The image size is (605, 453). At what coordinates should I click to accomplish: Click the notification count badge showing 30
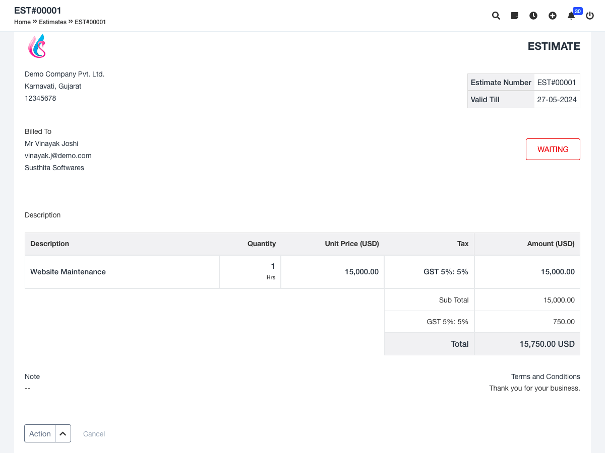[x=578, y=11]
